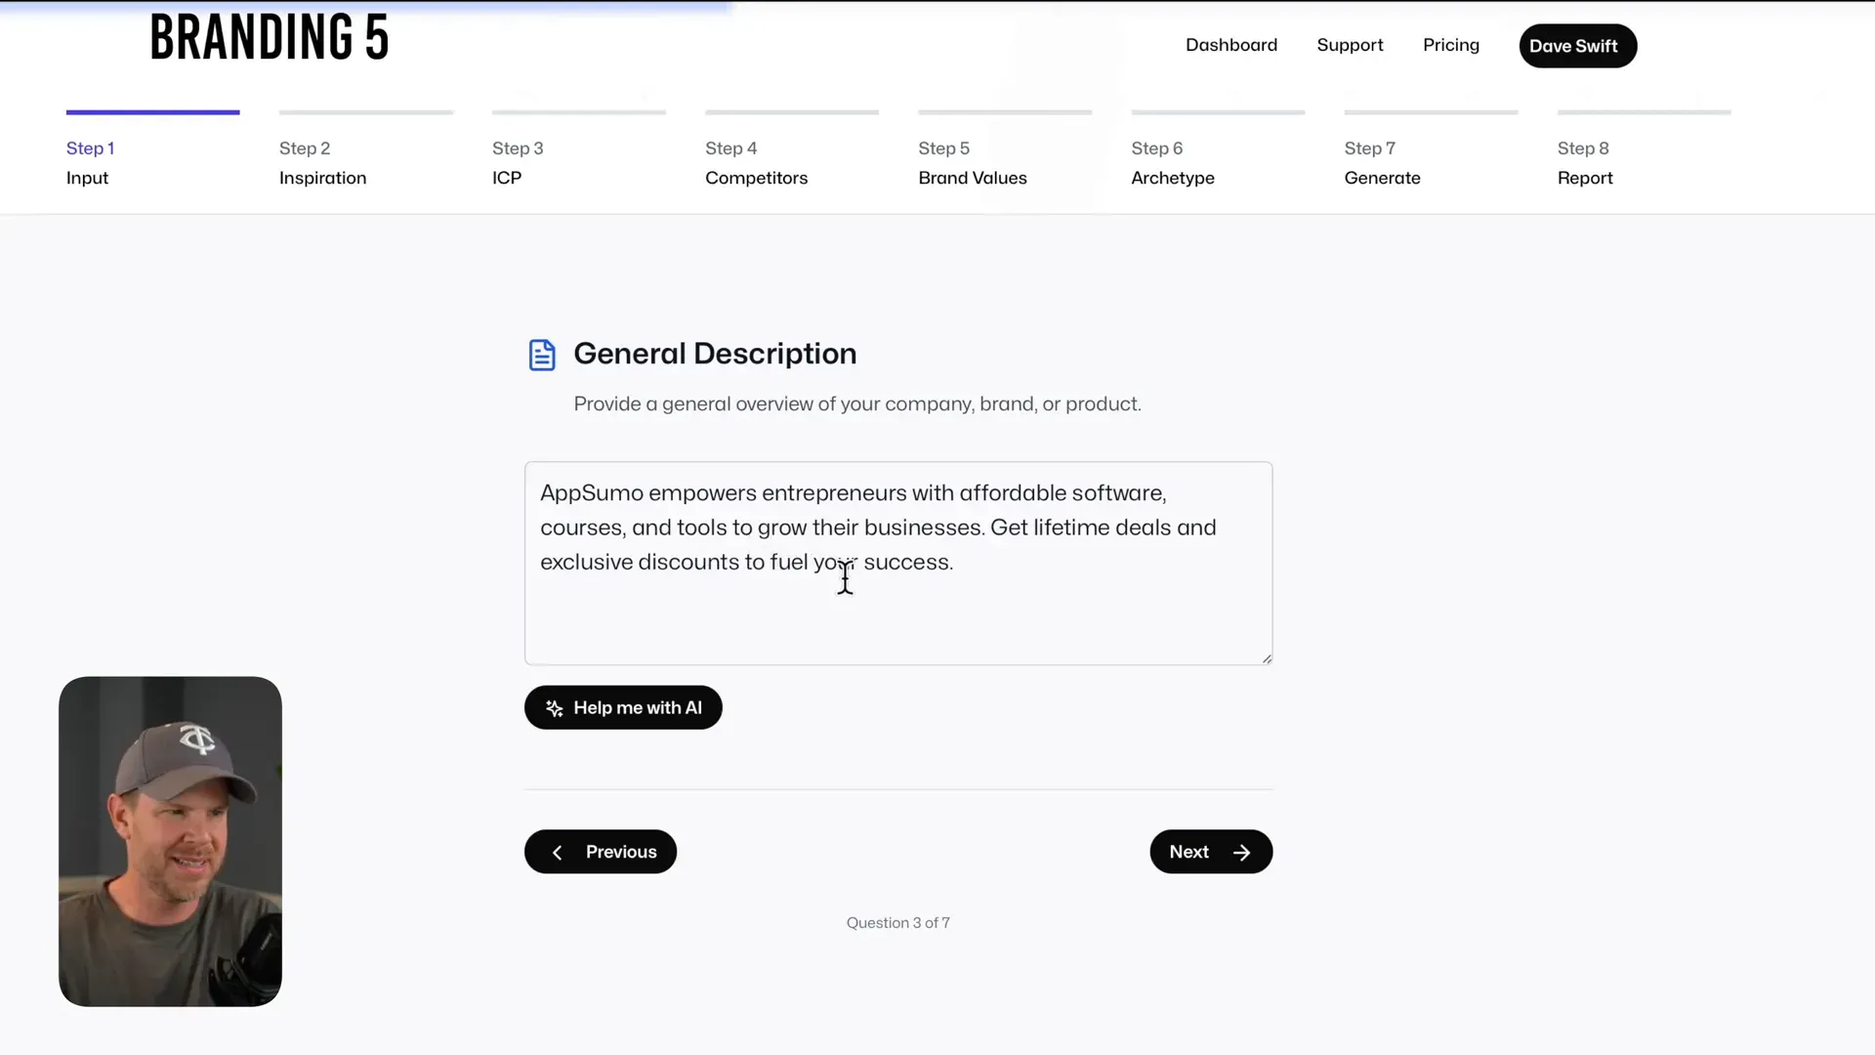
Task: Open the Dashboard page
Action: coord(1230,45)
